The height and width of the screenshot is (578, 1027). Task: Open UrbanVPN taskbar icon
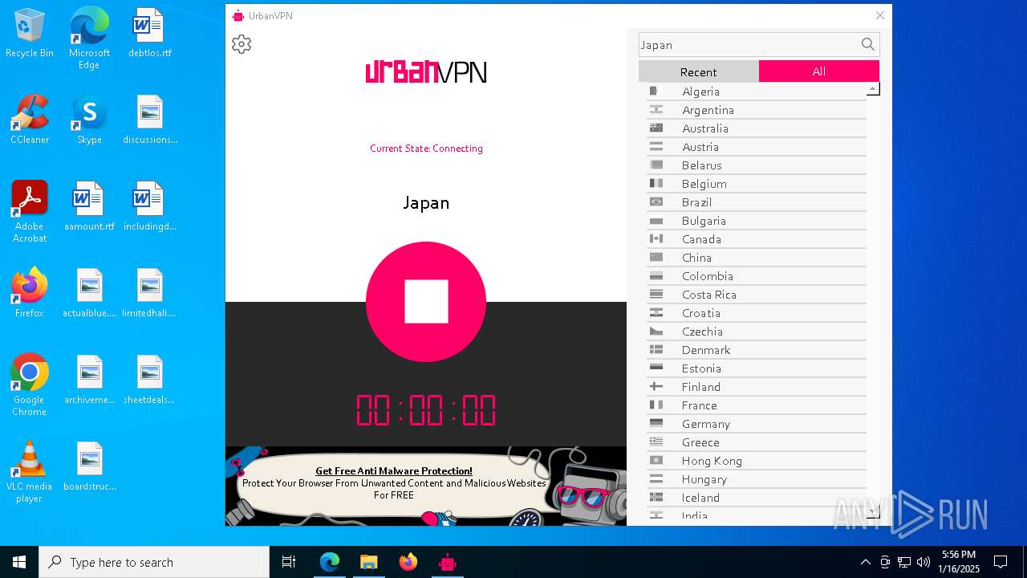(x=448, y=562)
